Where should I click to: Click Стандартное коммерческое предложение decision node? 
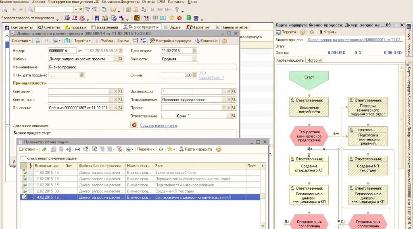[309, 136]
